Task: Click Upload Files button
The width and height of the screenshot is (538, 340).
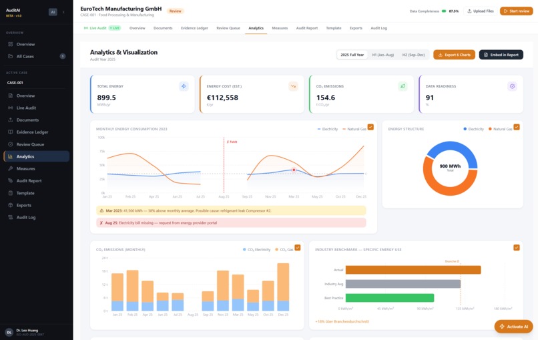Action: pos(481,11)
